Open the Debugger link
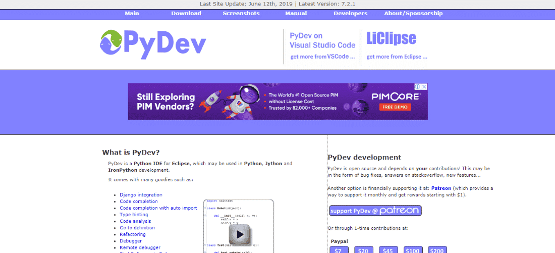 pos(131,241)
